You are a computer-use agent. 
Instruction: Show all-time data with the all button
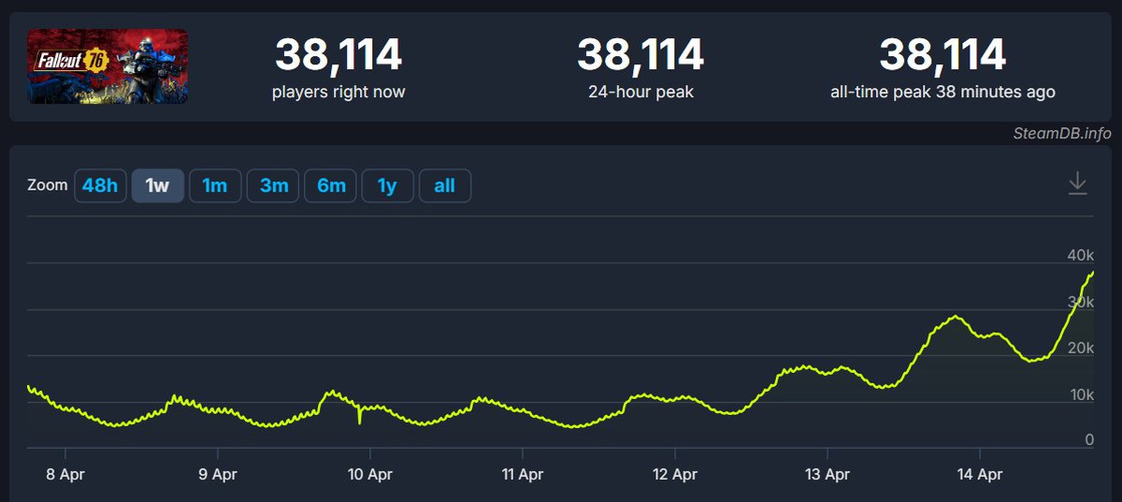point(444,186)
